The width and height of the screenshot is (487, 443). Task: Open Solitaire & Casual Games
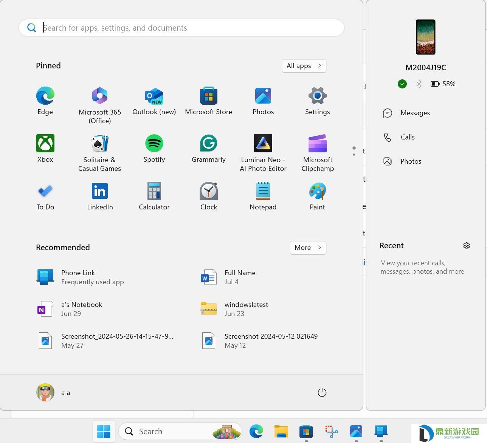(100, 153)
